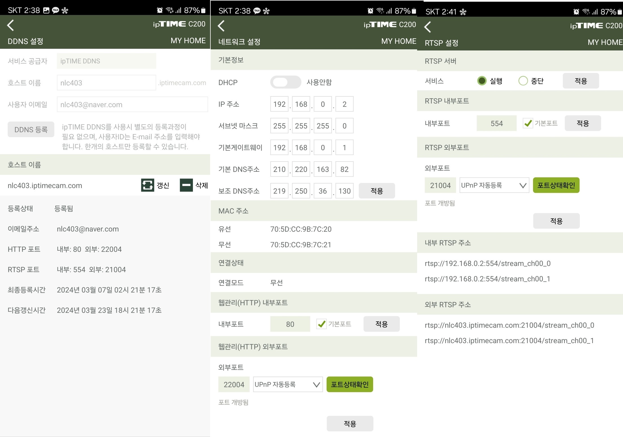Click RTSP 내부포트 field showing 554
The width and height of the screenshot is (623, 437).
click(497, 123)
